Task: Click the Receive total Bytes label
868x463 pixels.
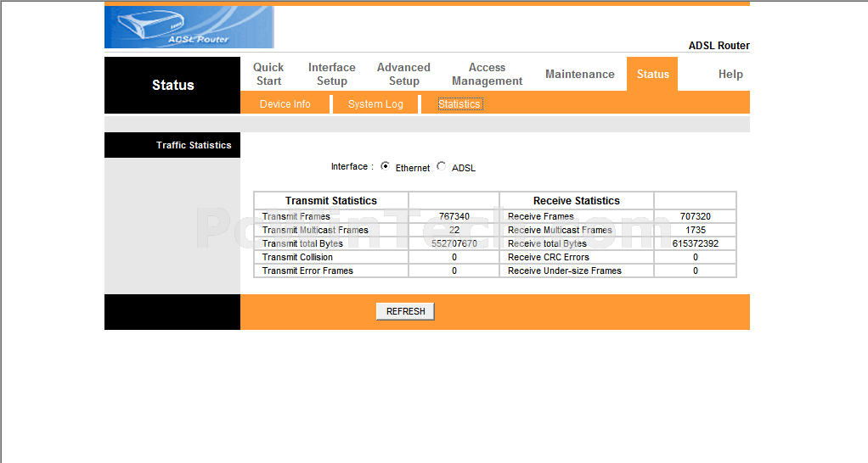Action: [x=547, y=243]
